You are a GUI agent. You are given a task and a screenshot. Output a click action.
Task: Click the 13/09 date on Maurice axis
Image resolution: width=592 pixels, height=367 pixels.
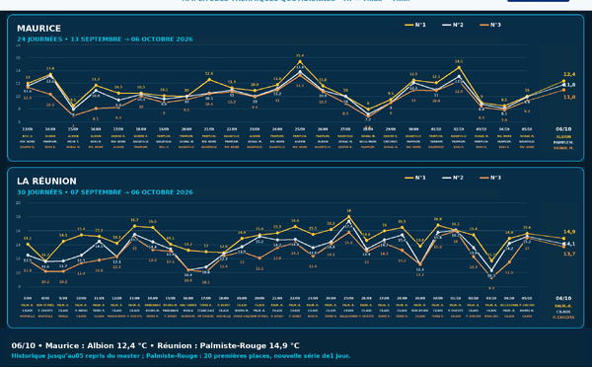(x=28, y=129)
